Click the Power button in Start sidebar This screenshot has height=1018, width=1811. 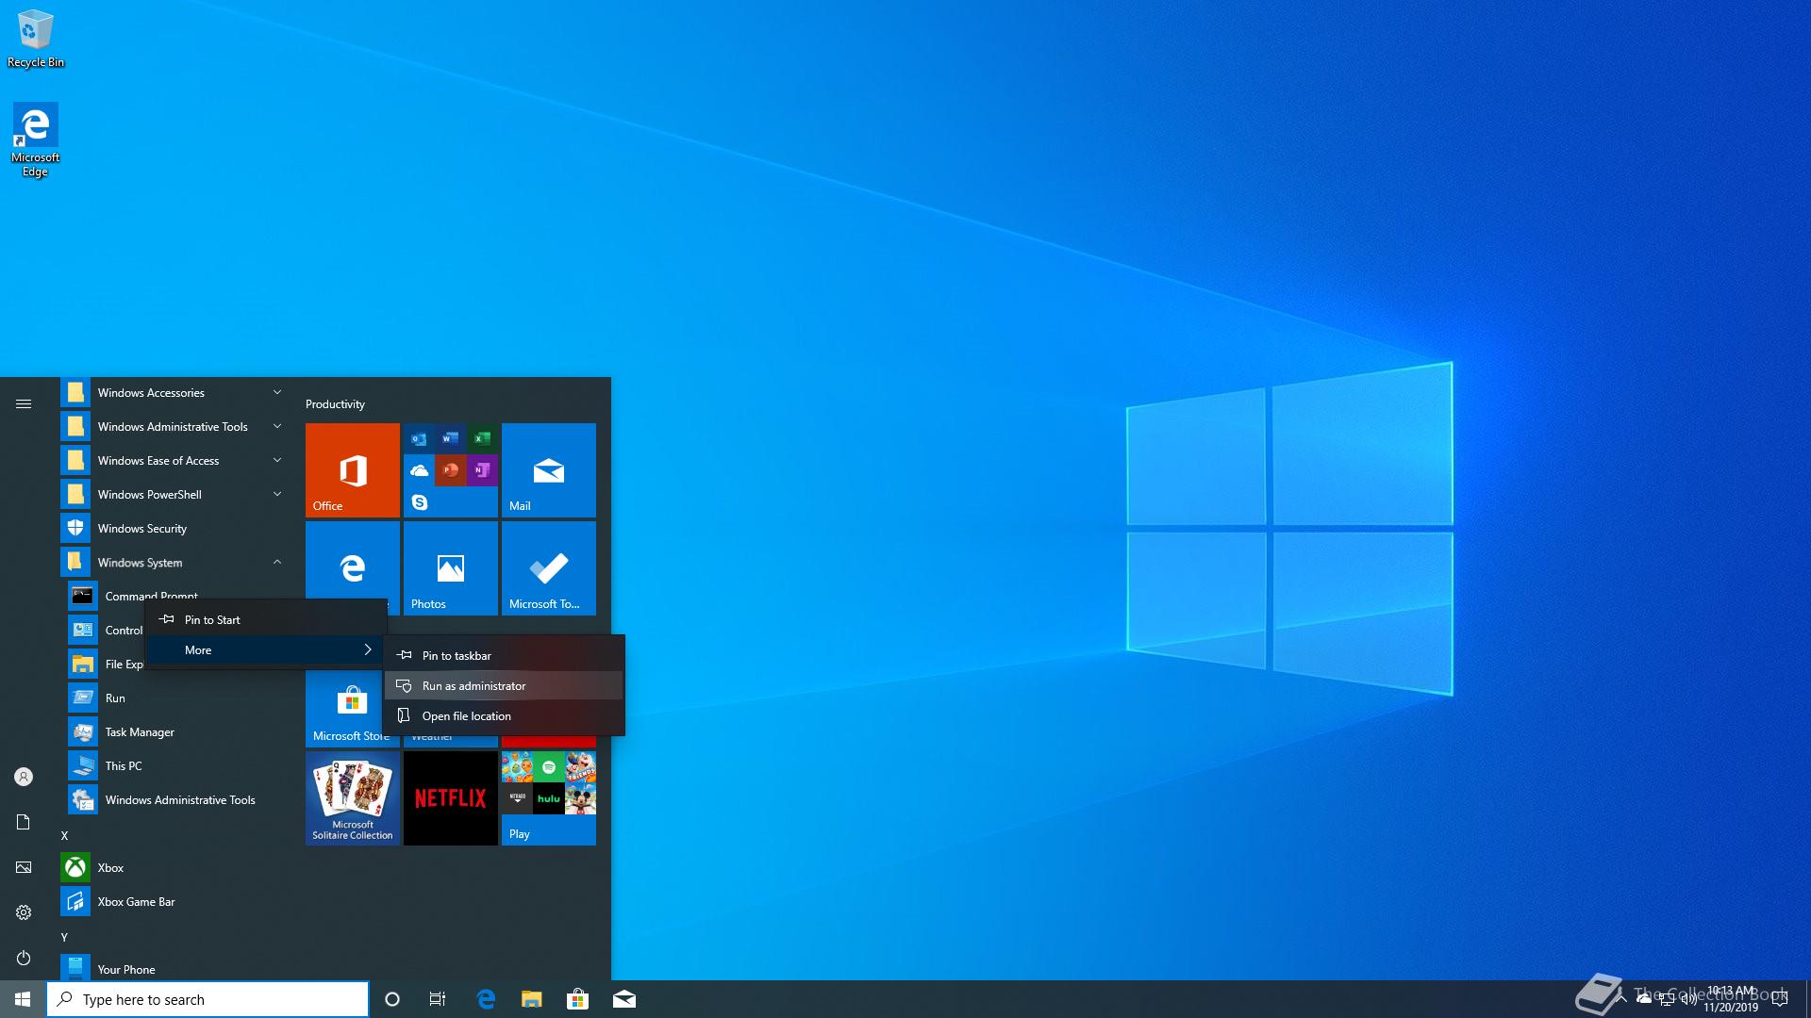pos(24,958)
